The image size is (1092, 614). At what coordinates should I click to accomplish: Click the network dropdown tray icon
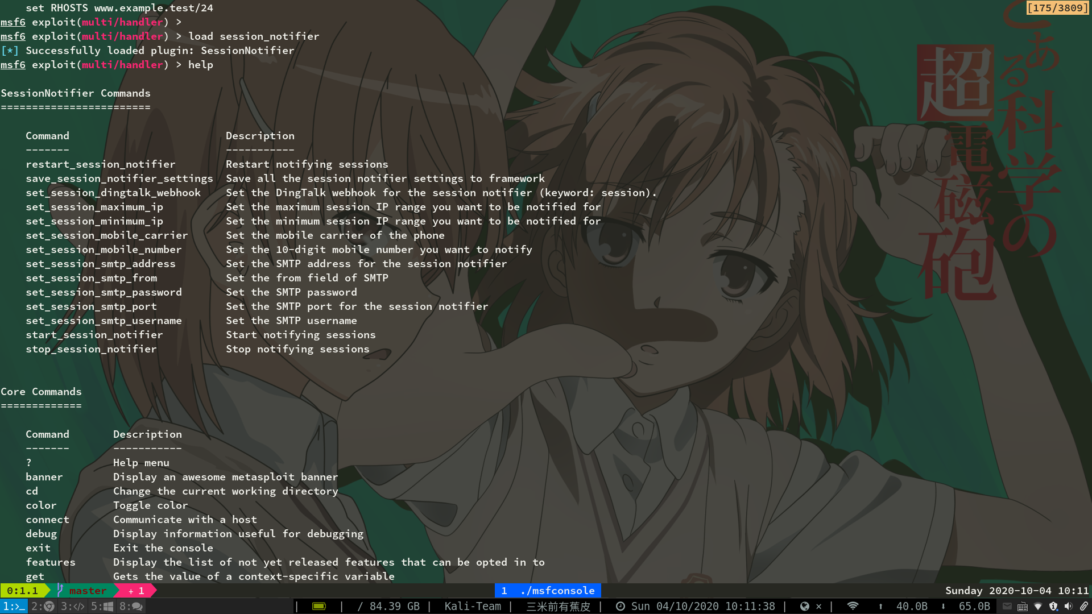pos(1038,607)
